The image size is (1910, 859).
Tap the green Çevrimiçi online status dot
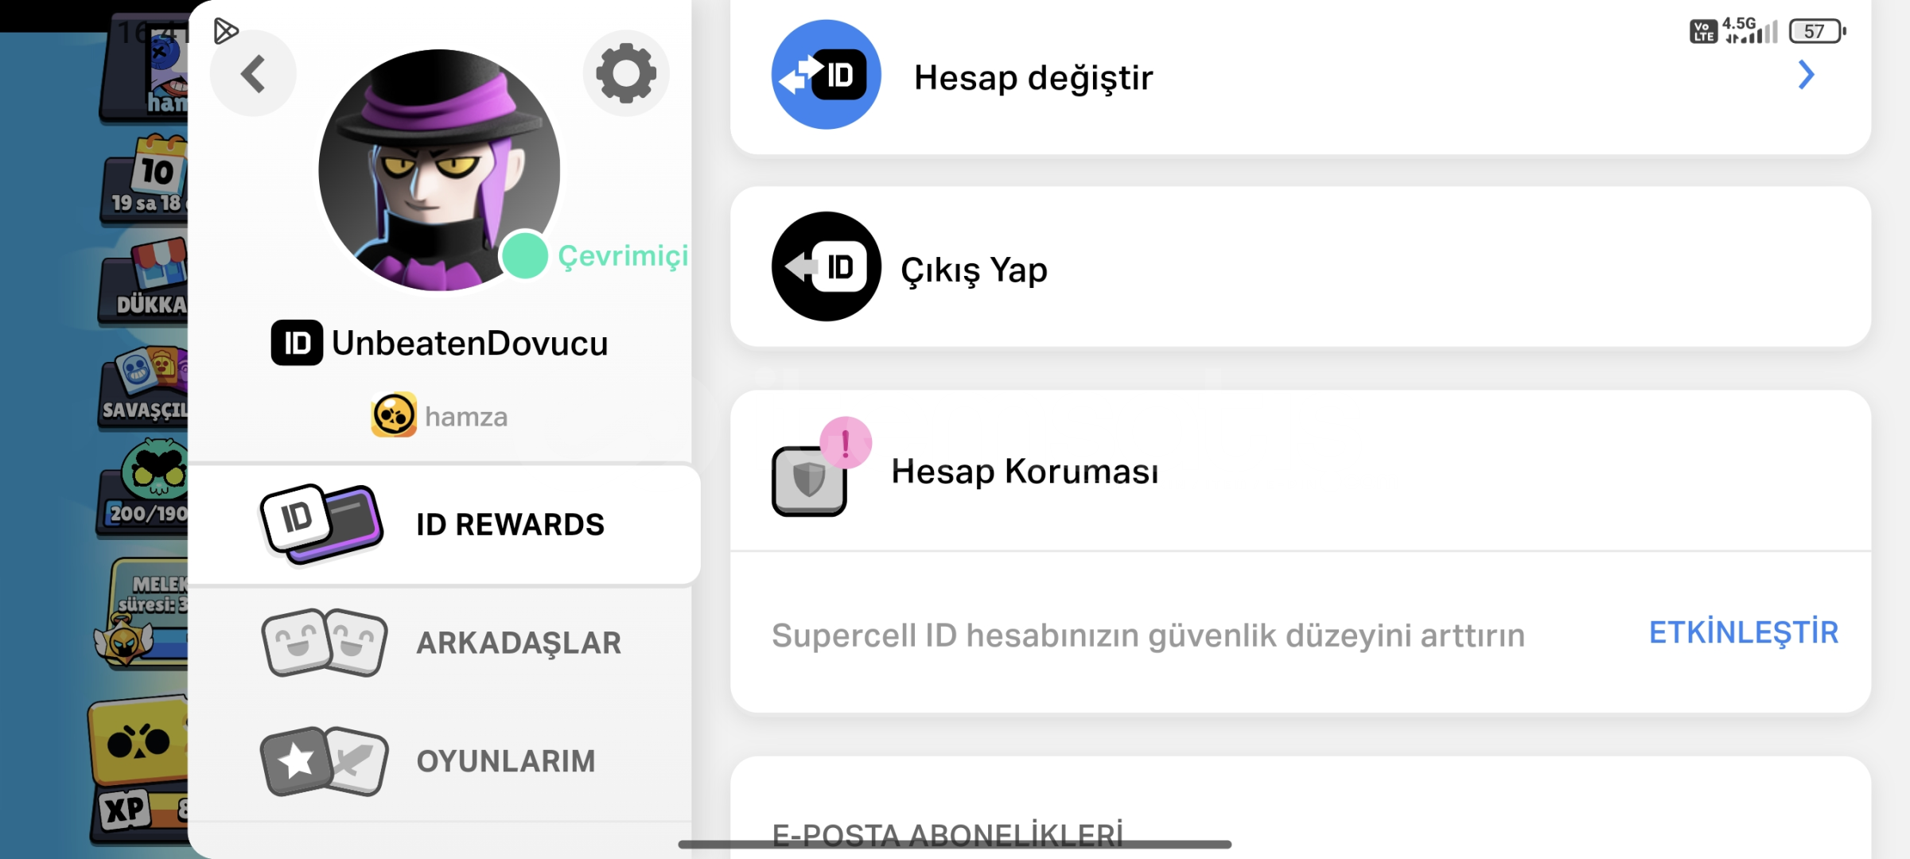tap(524, 255)
